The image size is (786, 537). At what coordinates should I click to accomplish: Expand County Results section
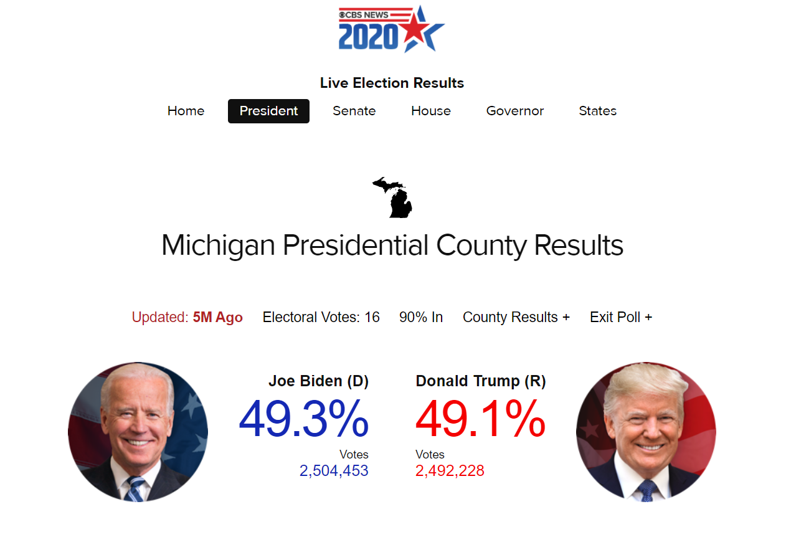(516, 317)
